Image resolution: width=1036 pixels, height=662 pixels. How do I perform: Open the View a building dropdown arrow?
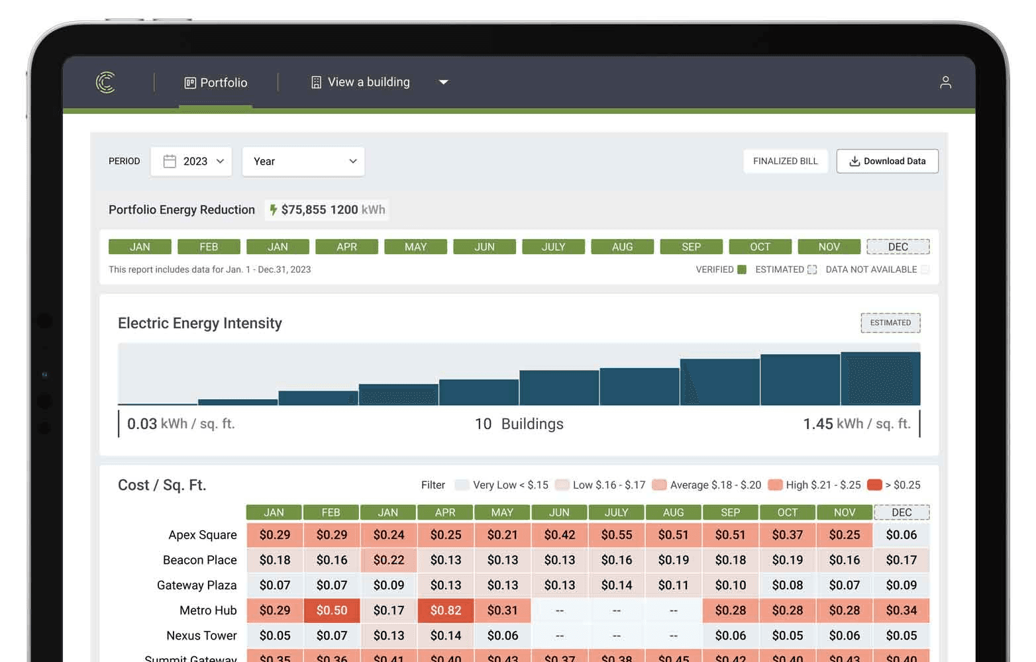(444, 82)
